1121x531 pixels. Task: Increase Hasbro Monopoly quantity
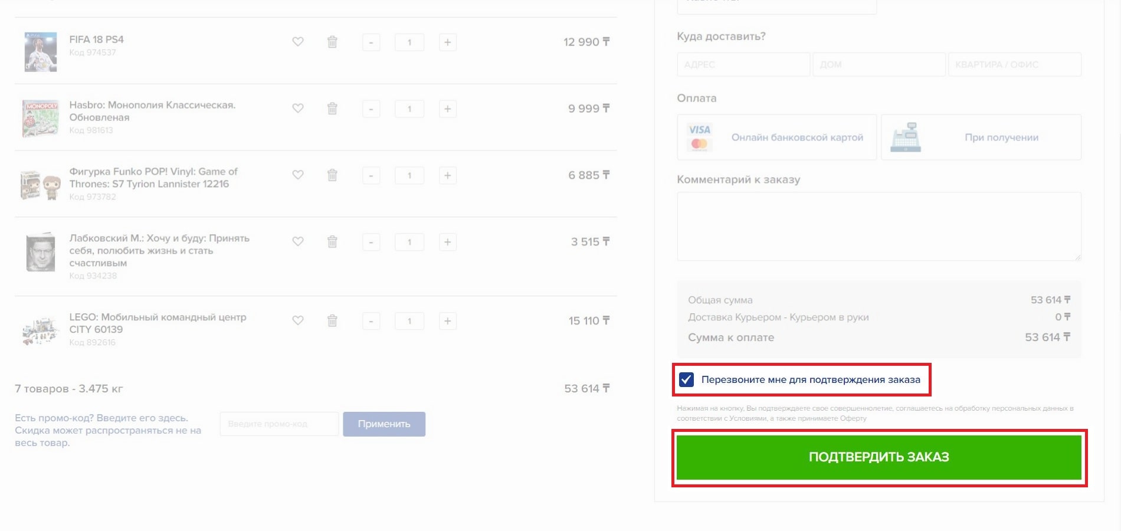(448, 109)
